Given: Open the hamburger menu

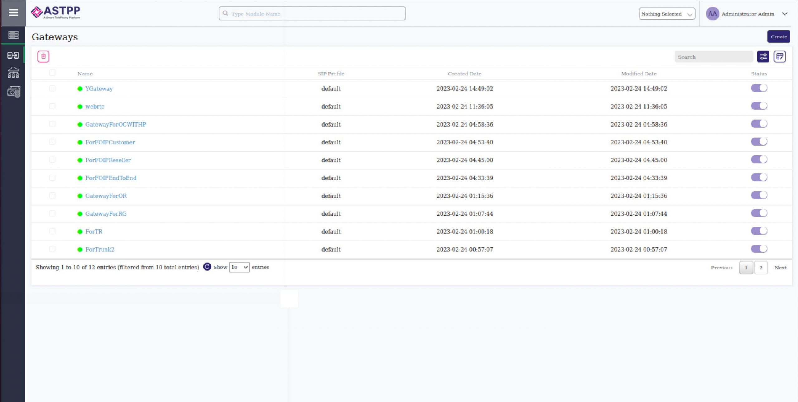Looking at the screenshot, I should tap(13, 13).
